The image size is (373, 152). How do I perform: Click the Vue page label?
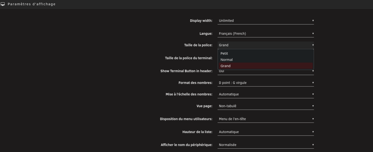tap(204, 106)
